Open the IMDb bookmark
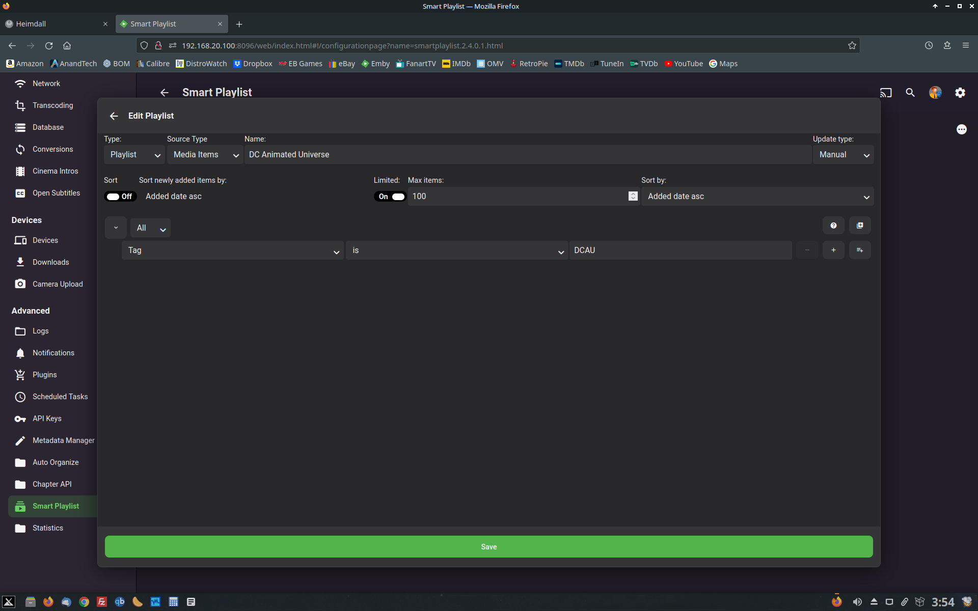The height and width of the screenshot is (611, 978). click(456, 64)
